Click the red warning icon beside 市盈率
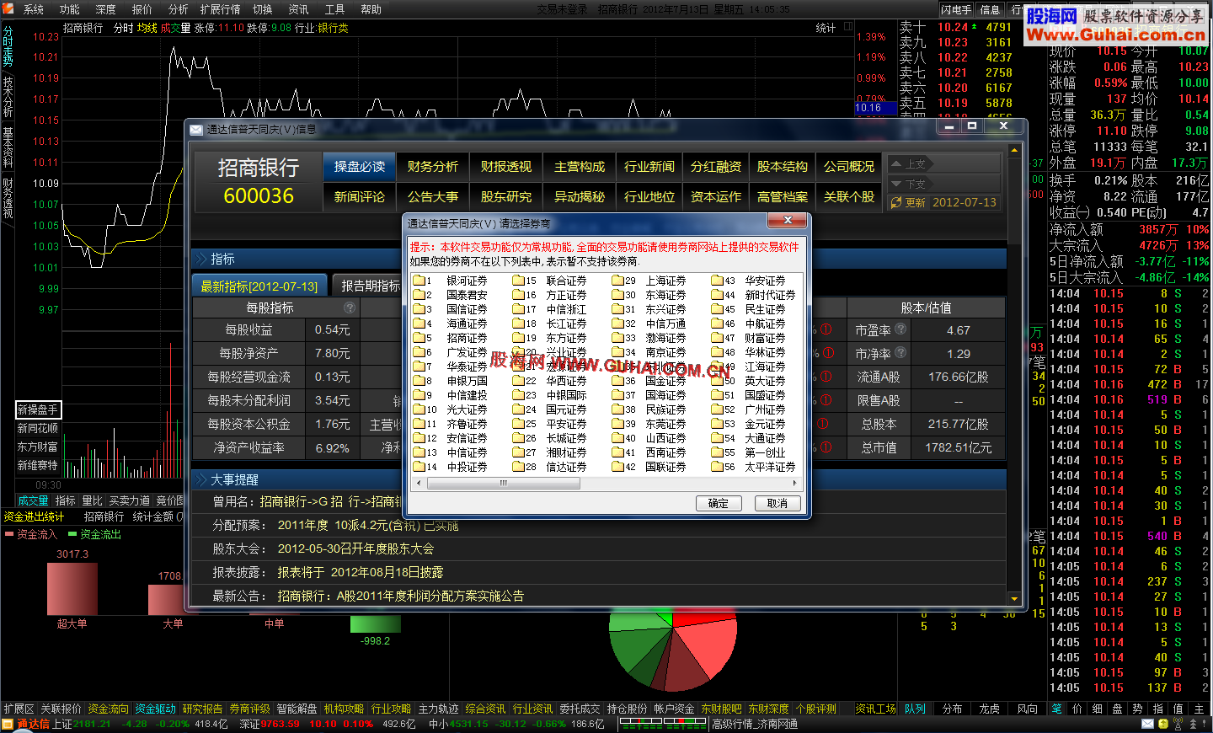Screen dimensions: 1213x733 (826, 329)
